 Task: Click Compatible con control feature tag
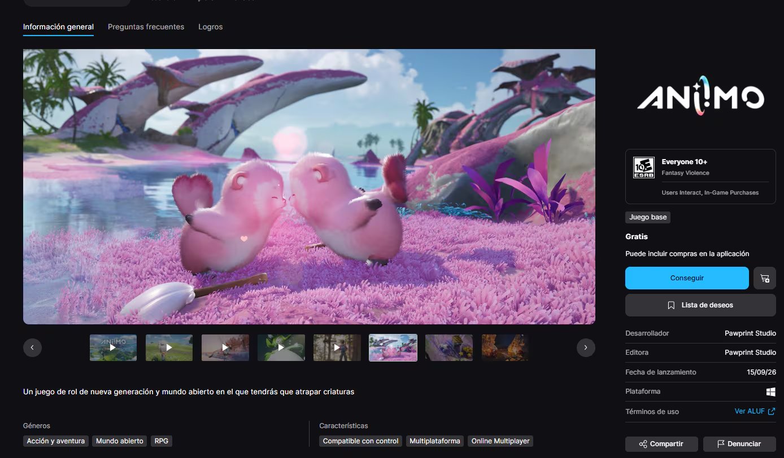tap(361, 441)
